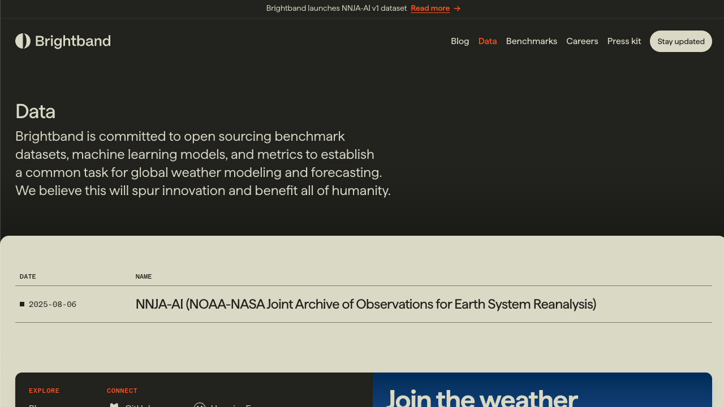Click the NAME column header
Image resolution: width=724 pixels, height=407 pixels.
144,276
